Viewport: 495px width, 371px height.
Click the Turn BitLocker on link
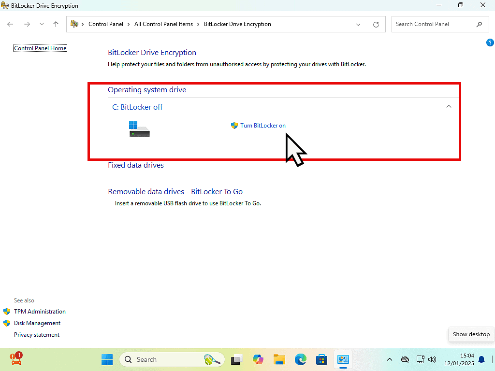click(262, 126)
